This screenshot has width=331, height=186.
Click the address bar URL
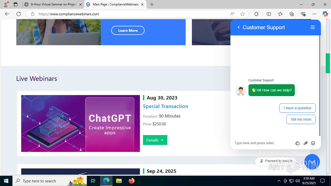pyautogui.click(x=69, y=14)
